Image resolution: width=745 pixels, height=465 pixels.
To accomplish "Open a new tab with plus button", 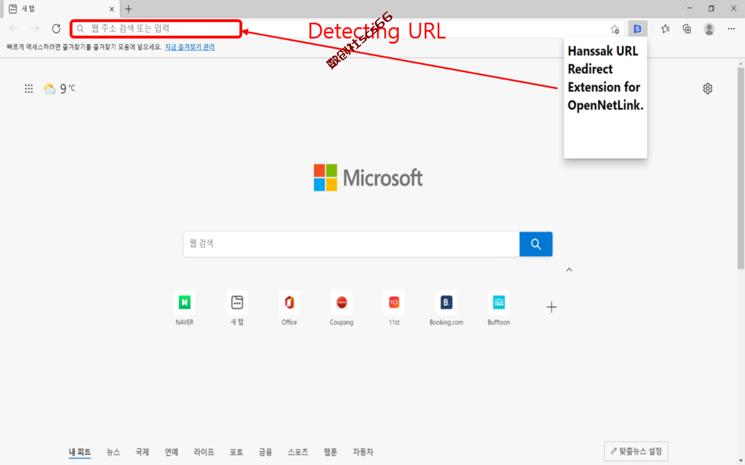I will [x=129, y=9].
